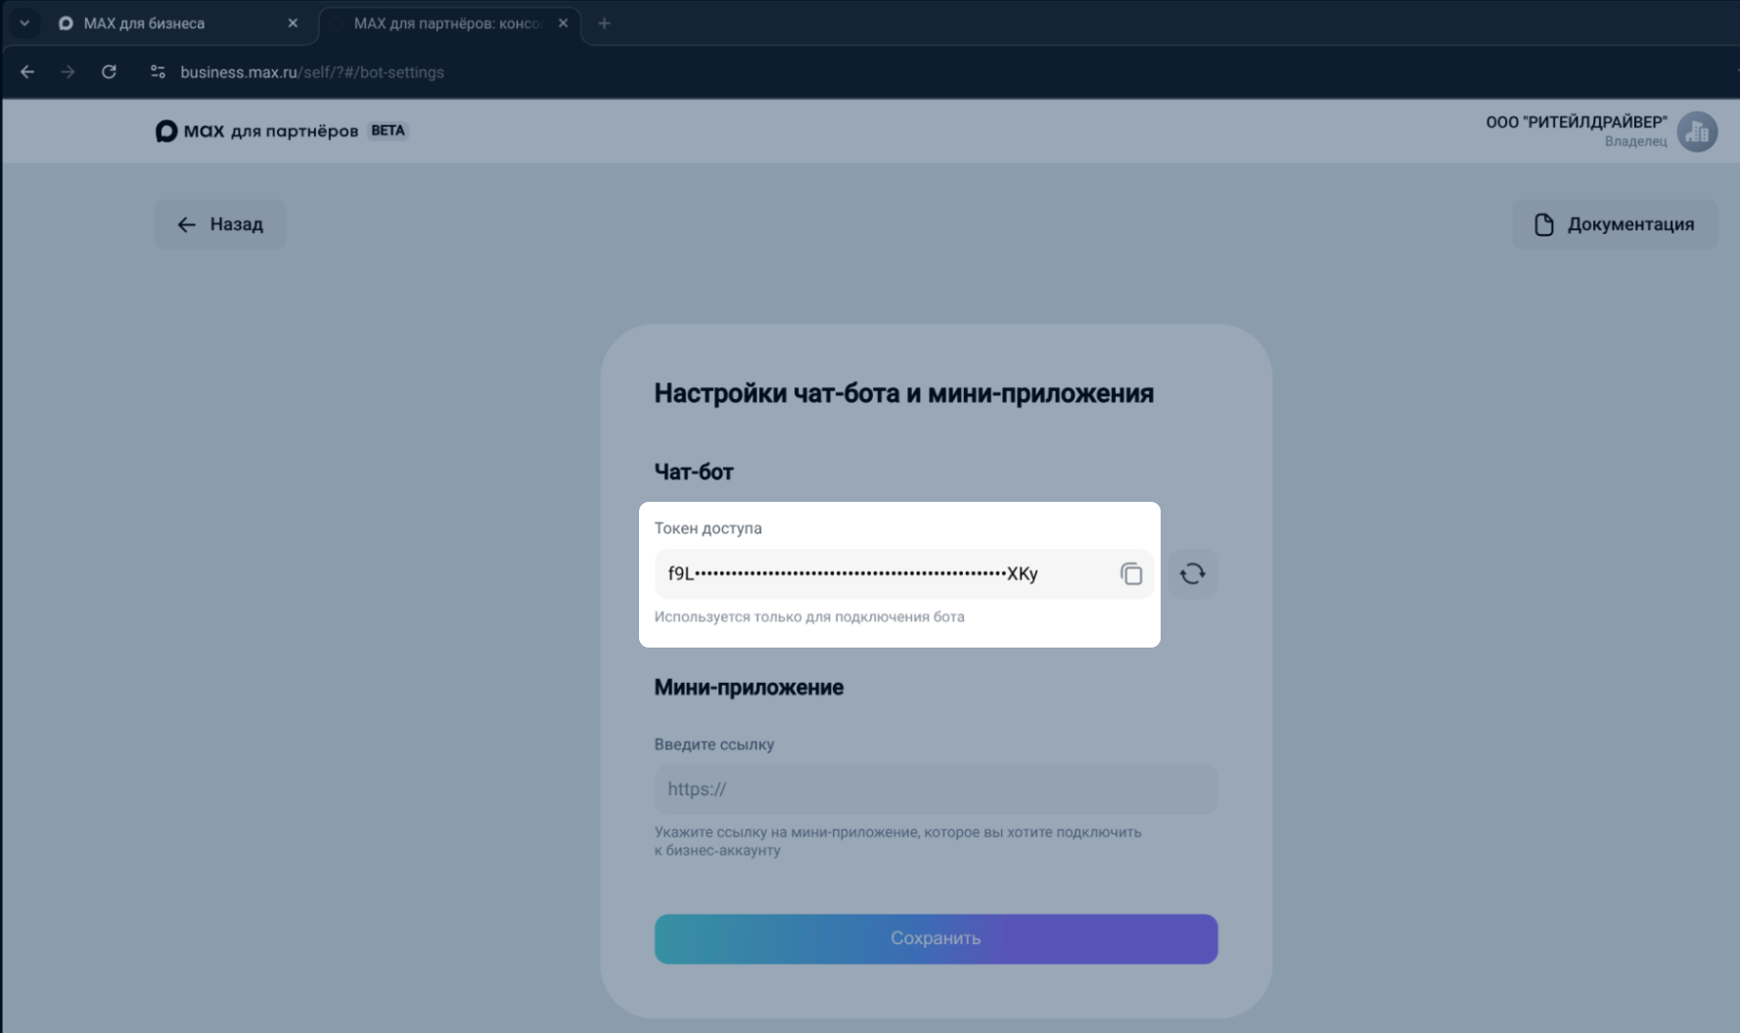The width and height of the screenshot is (1740, 1033).
Task: Open the Документация page
Action: pyautogui.click(x=1614, y=225)
